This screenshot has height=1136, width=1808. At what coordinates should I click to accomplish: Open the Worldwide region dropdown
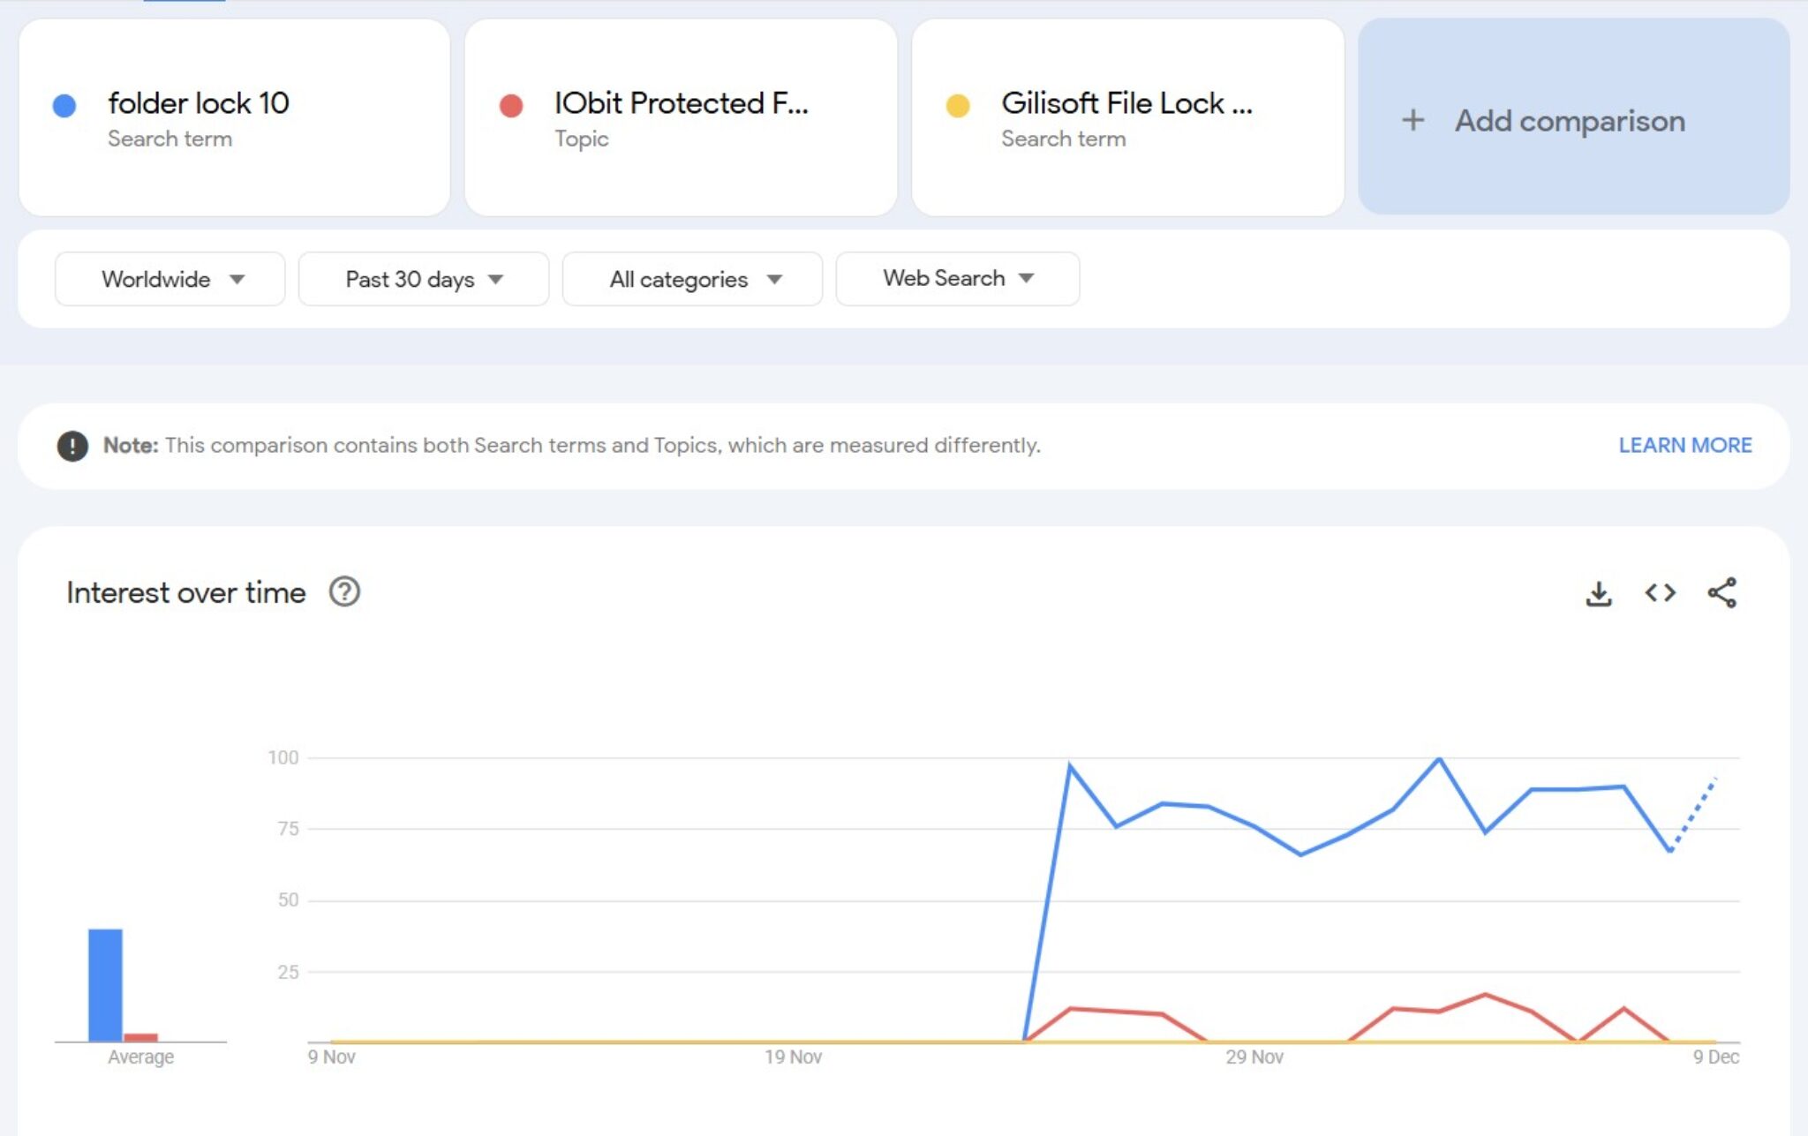[x=169, y=279]
